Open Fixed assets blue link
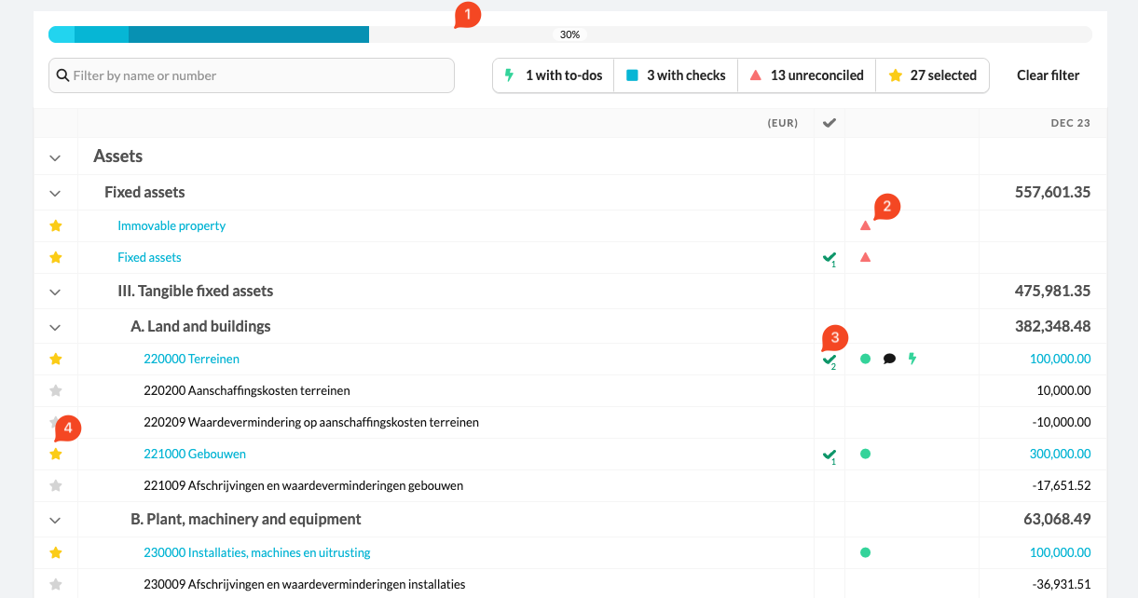Viewport: 1138px width, 598px height. 149,257
